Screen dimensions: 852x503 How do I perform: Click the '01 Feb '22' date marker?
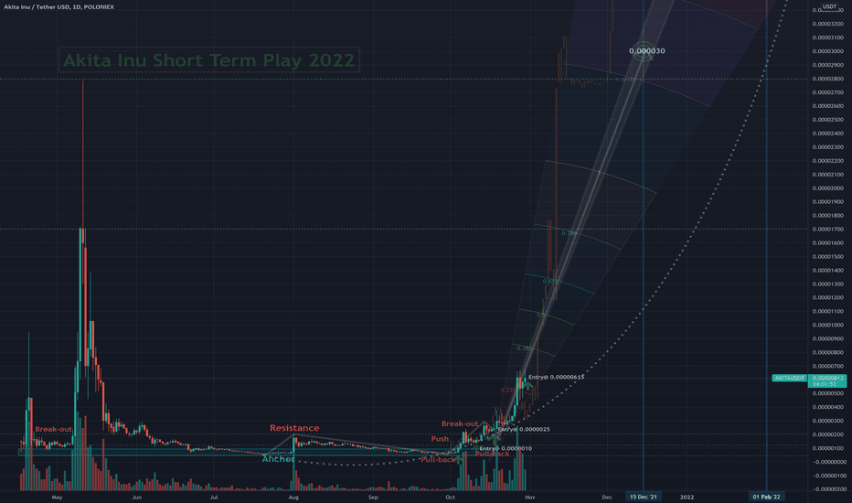point(766,497)
